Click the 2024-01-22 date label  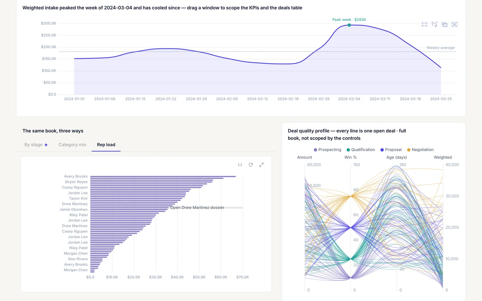tap(166, 99)
